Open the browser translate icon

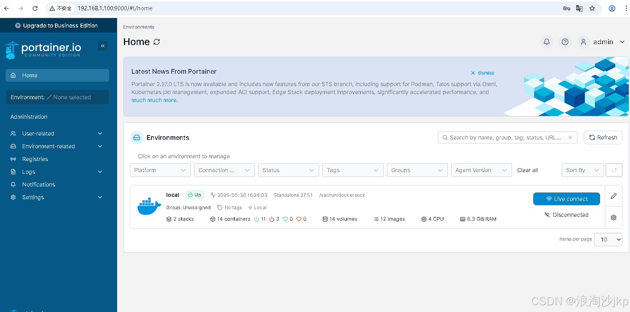click(x=579, y=8)
